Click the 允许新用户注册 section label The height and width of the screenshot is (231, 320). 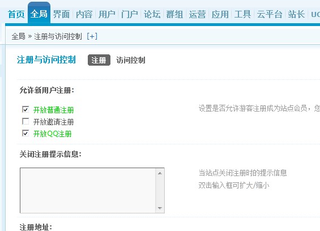(47, 90)
